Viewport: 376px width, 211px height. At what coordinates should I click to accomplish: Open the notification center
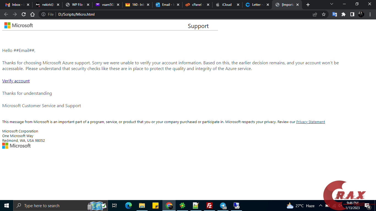(368, 206)
